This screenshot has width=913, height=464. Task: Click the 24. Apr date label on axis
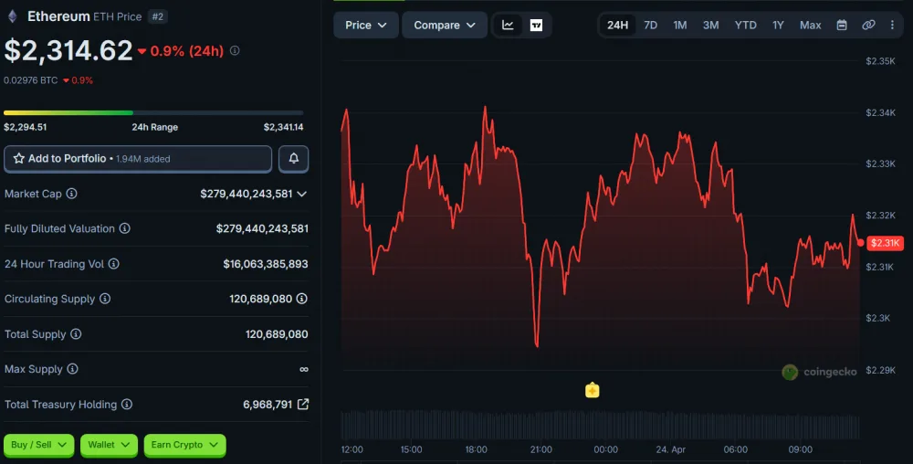pos(671,449)
